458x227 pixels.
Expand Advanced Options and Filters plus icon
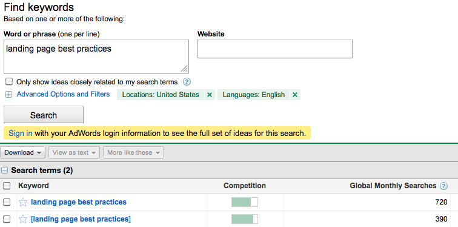(9, 95)
